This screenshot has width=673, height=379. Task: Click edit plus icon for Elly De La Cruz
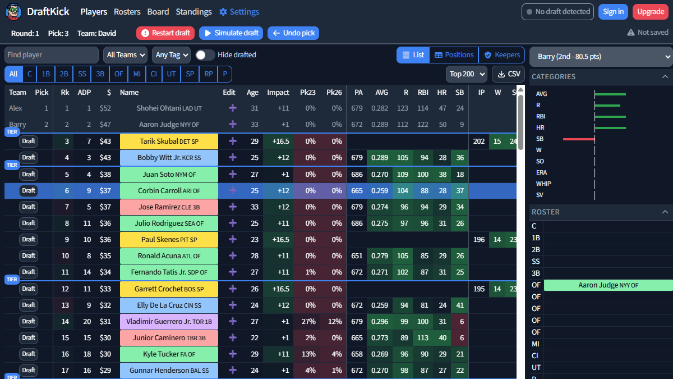point(233,305)
